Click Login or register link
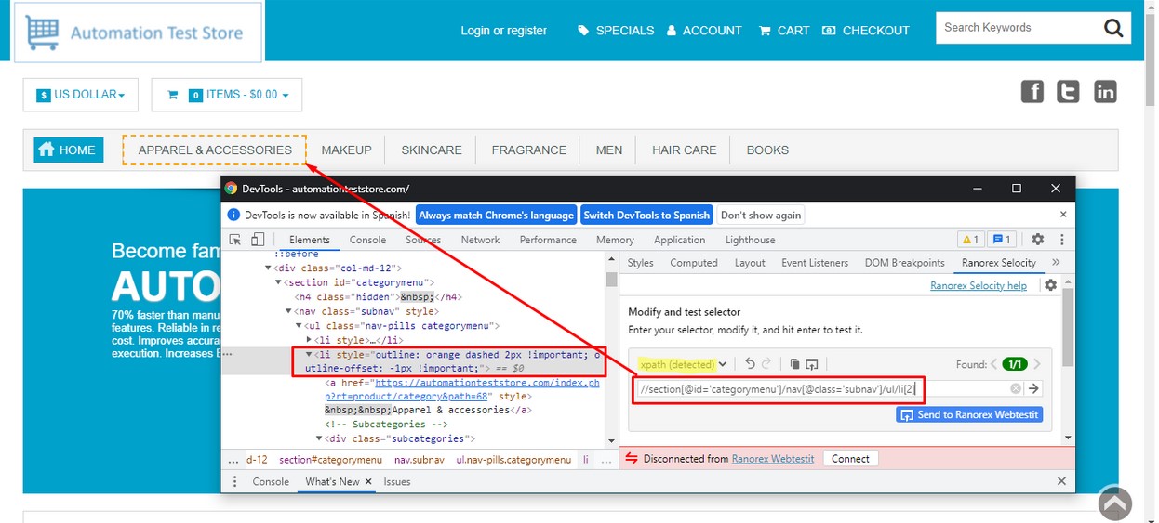 [x=504, y=31]
